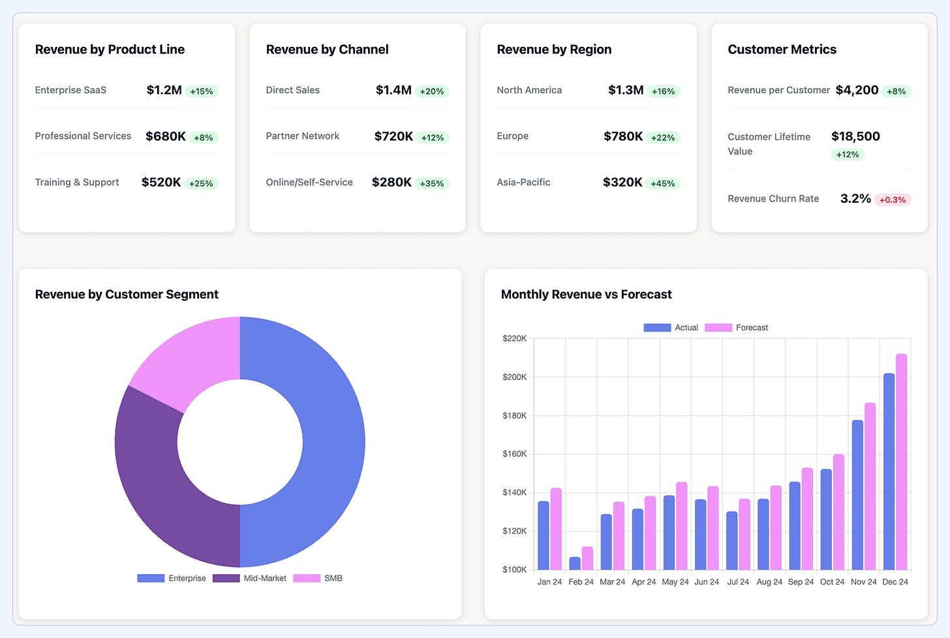Click the Revenue by Product Line card title
950x638 pixels.
[x=110, y=50]
